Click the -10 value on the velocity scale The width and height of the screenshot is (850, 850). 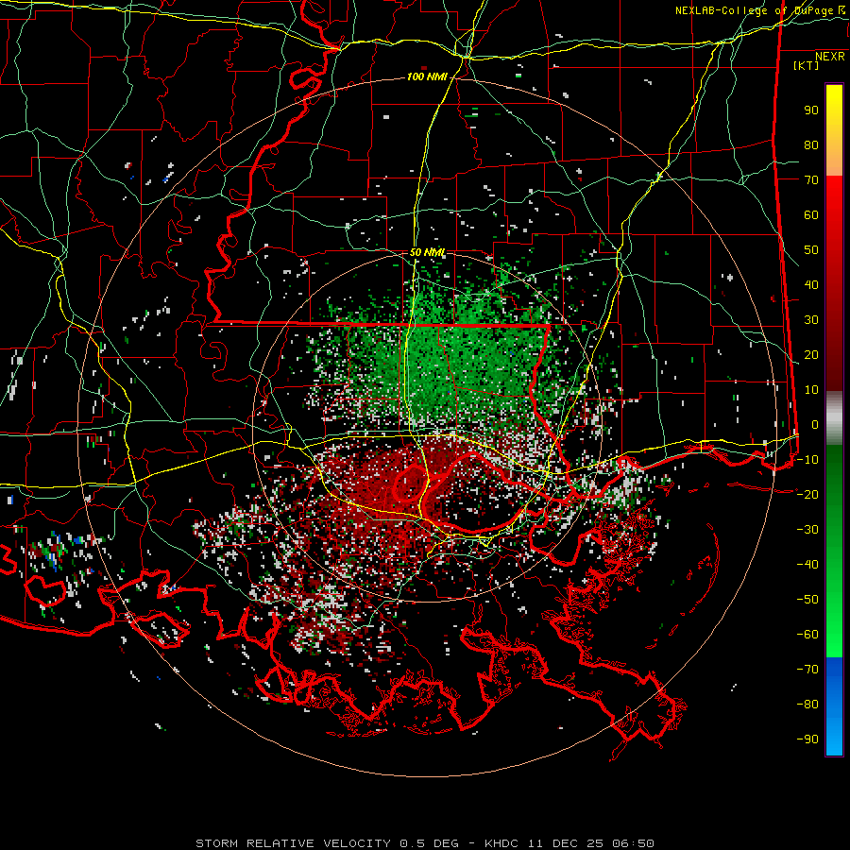807,460
